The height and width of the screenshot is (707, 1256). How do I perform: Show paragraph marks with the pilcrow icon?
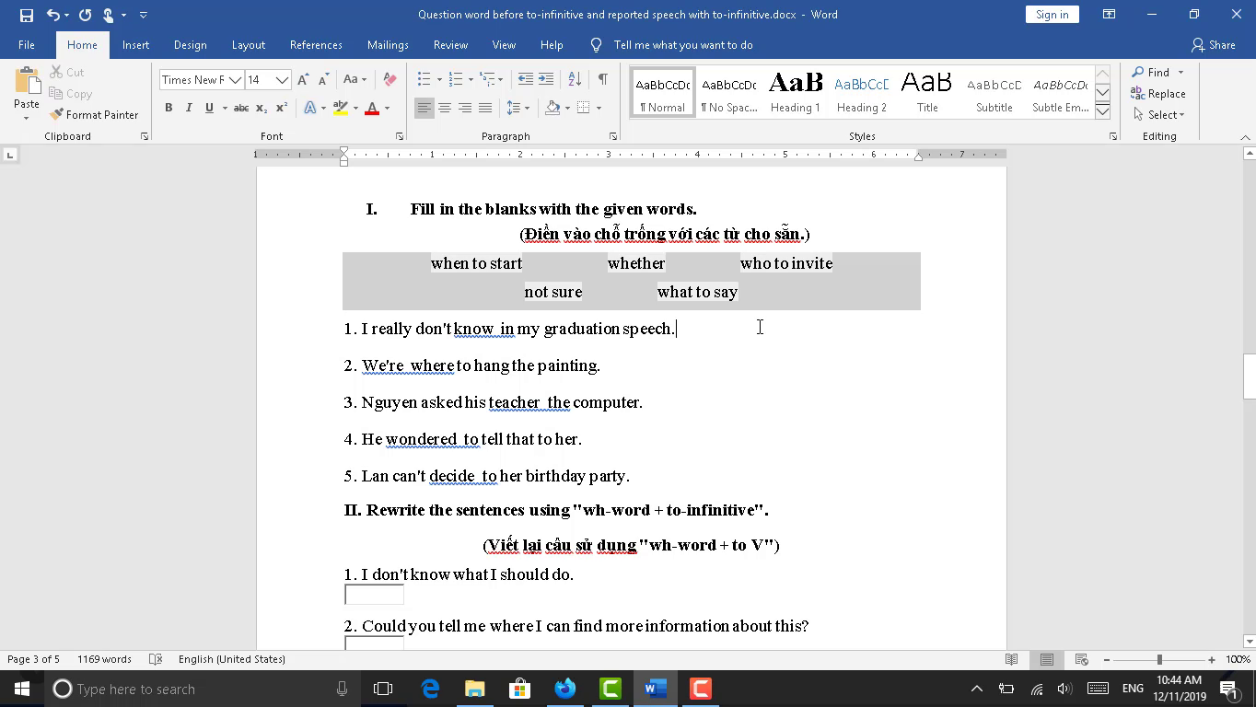602,80
